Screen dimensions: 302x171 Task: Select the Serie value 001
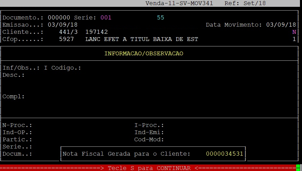(x=106, y=17)
